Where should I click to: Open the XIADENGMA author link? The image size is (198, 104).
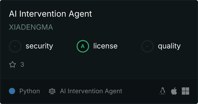pos(31,27)
